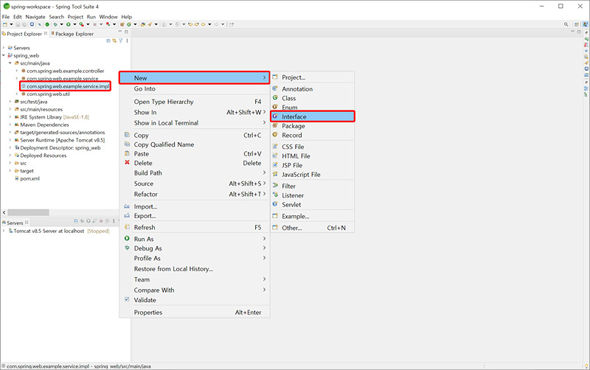Click Project Explorer horizontal scrollbar thumb

(x=28, y=212)
